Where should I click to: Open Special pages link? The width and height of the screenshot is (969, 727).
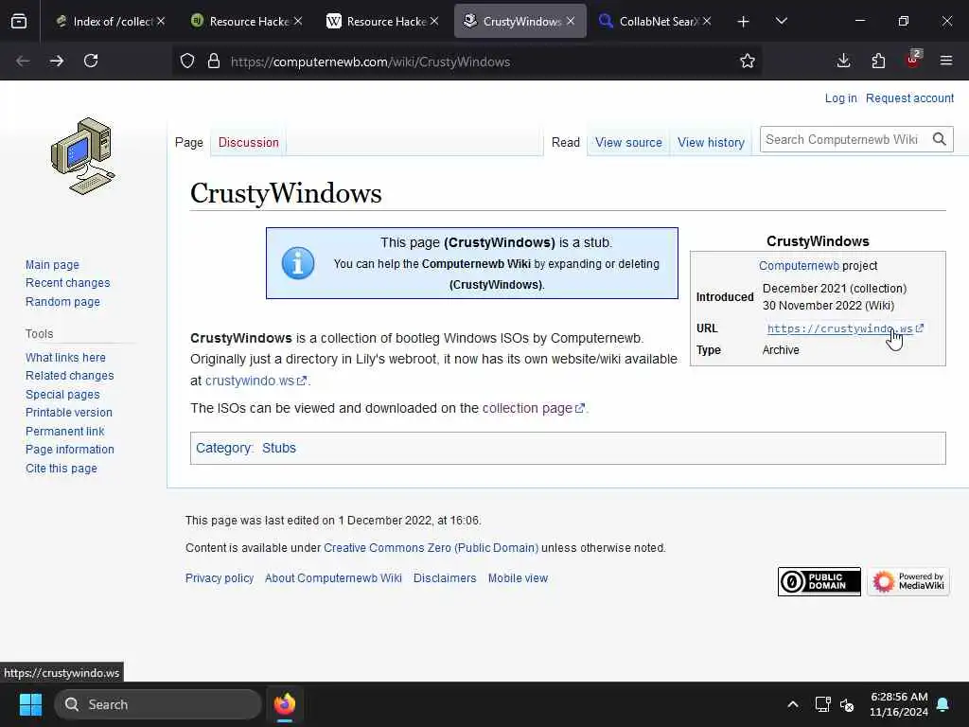[62, 395]
